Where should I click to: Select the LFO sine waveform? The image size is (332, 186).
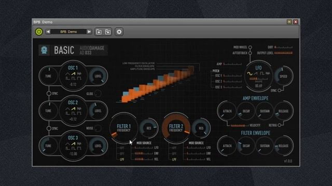pos(250,73)
